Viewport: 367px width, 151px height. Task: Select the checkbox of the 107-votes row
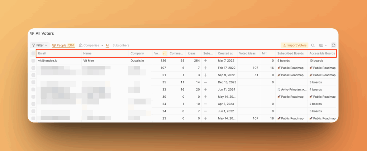click(33, 68)
